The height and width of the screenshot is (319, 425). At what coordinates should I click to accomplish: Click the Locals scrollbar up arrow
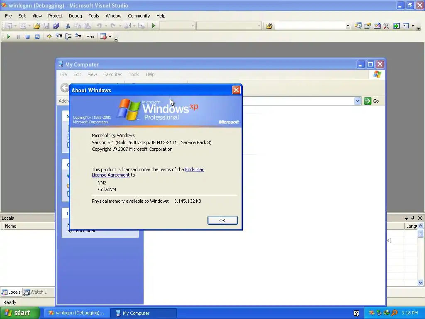pos(421,226)
